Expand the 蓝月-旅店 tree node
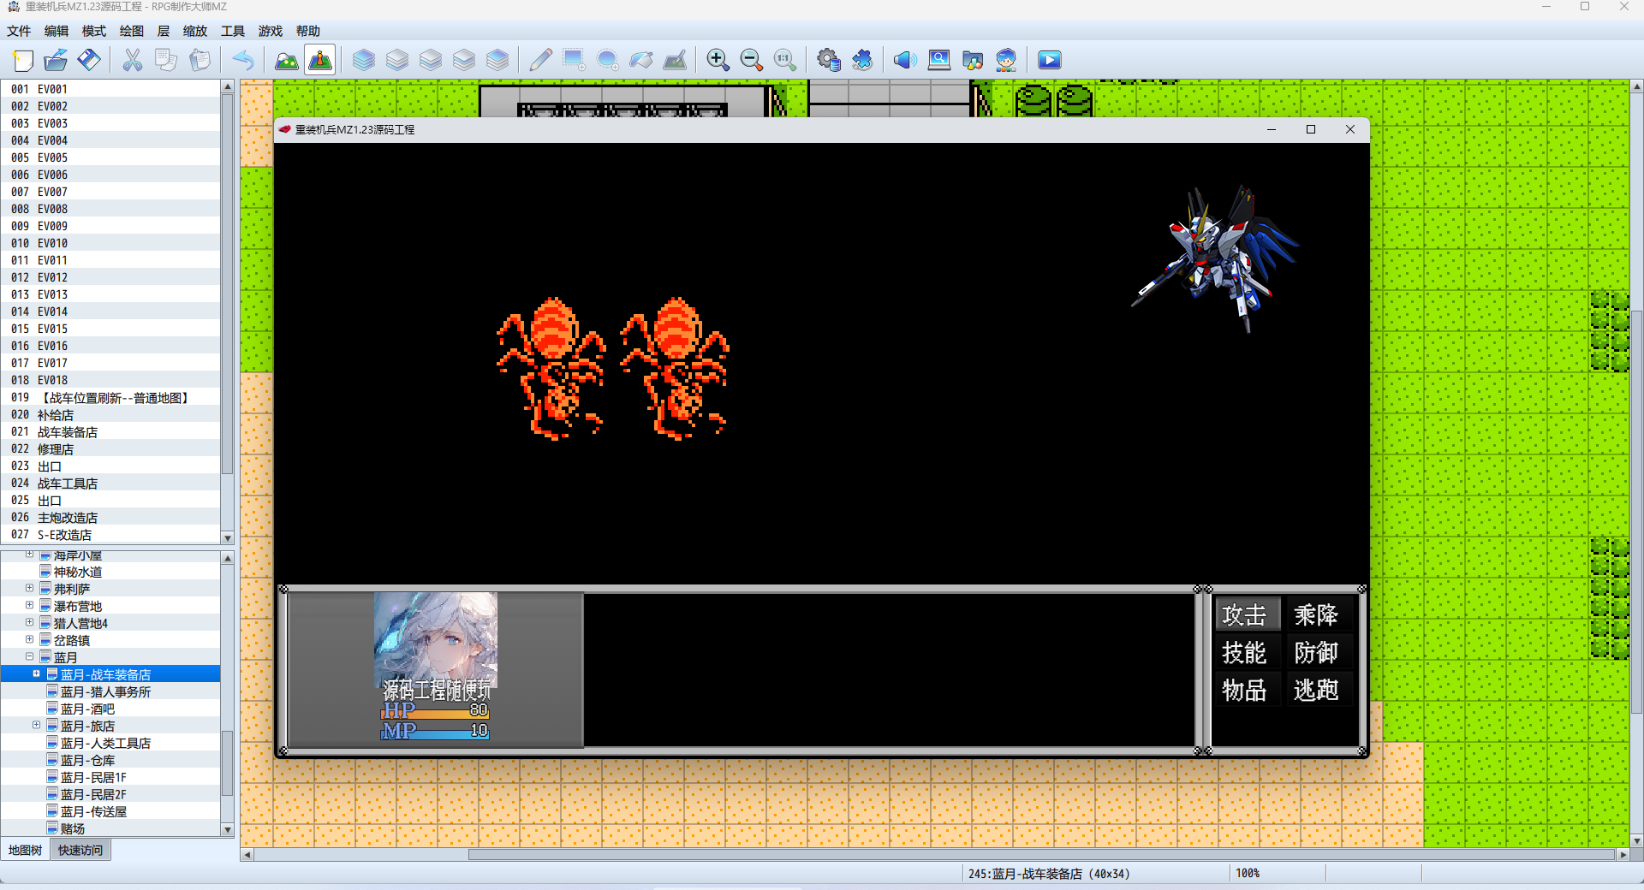1644x890 pixels. (37, 726)
